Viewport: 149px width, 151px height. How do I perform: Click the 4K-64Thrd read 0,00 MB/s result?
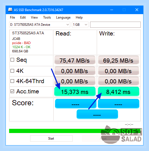(75, 81)
